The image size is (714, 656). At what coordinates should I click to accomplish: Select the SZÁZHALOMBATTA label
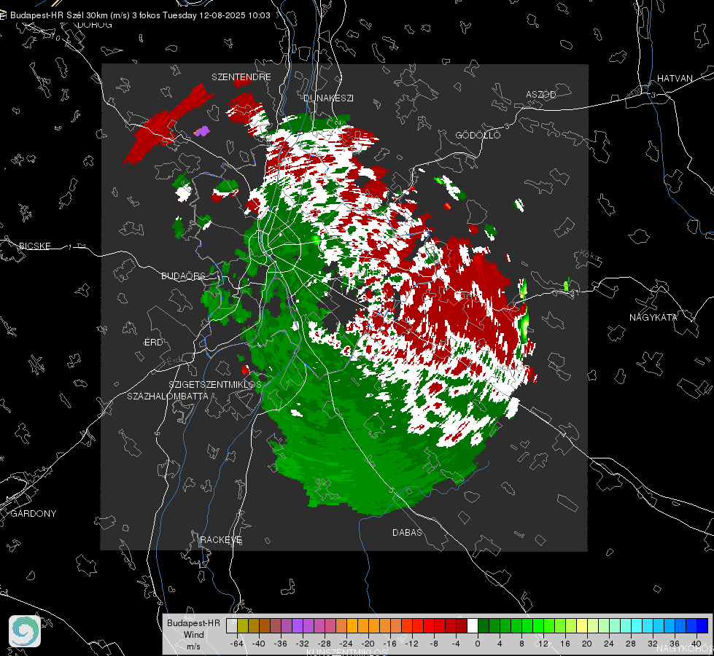pos(168,396)
